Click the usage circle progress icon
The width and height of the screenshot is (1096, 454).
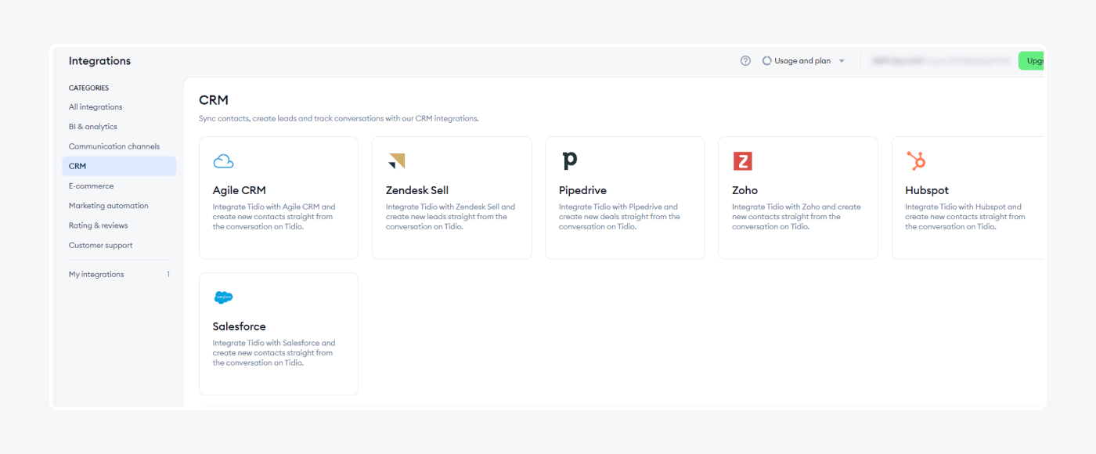767,61
